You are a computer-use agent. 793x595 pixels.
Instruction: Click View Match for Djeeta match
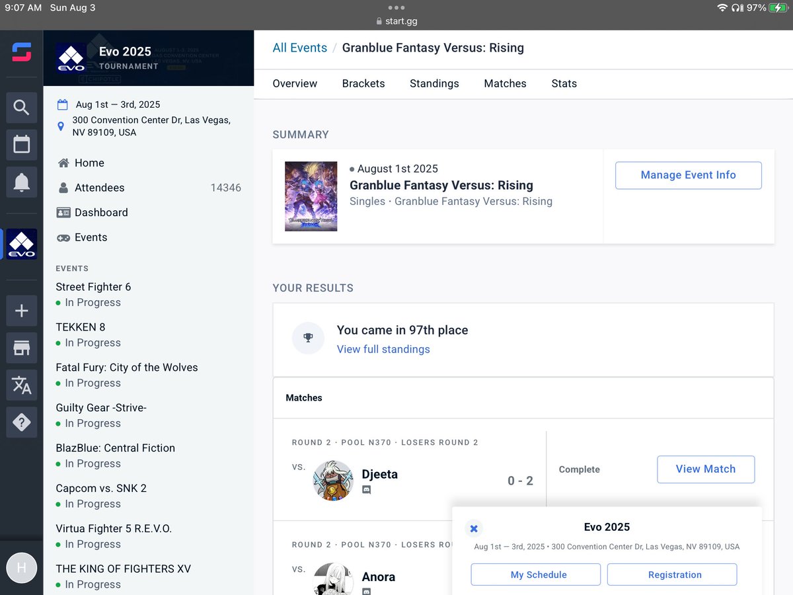point(706,469)
